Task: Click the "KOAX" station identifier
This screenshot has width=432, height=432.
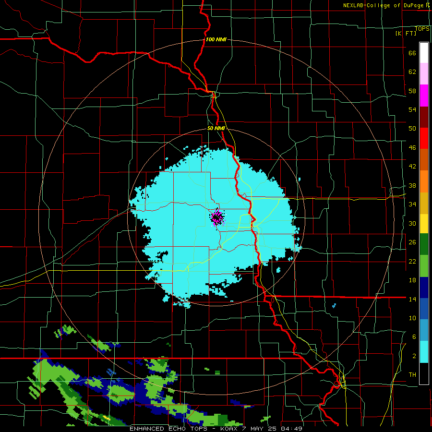Action: coord(230,429)
